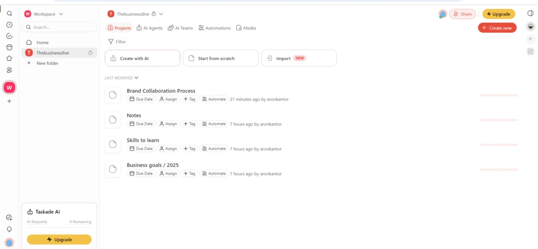The height and width of the screenshot is (249, 538).
Task: Open quick add task icon above bell
Action: coord(9,217)
